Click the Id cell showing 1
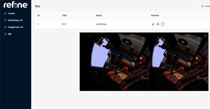210x109 pixels. point(38,24)
